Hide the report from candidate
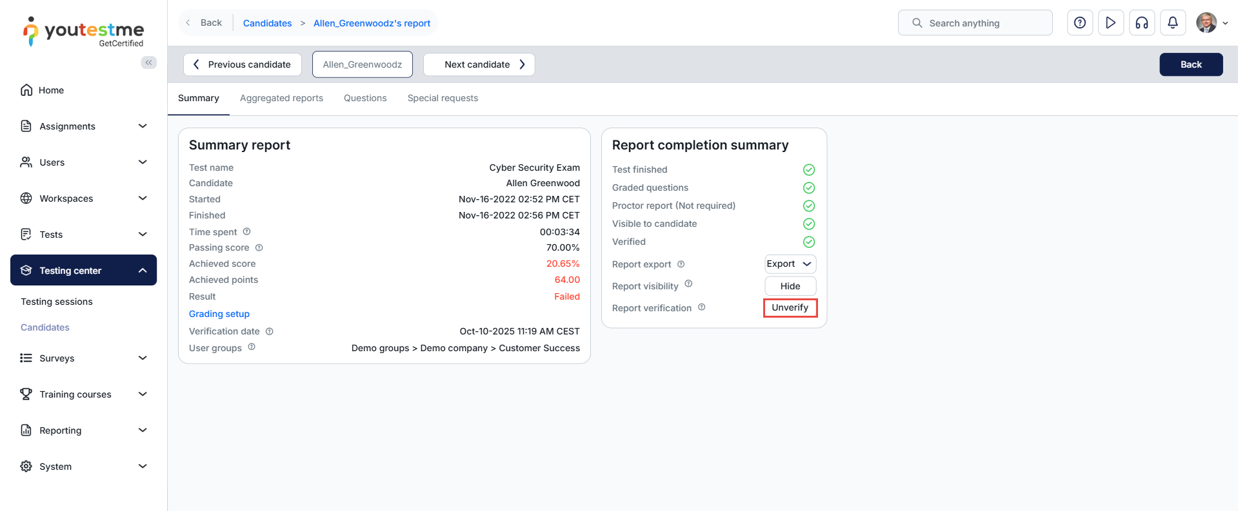 point(790,286)
